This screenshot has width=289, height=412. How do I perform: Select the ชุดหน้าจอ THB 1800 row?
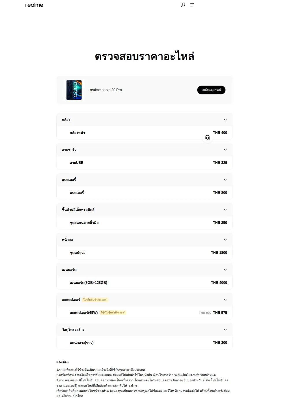point(144,253)
